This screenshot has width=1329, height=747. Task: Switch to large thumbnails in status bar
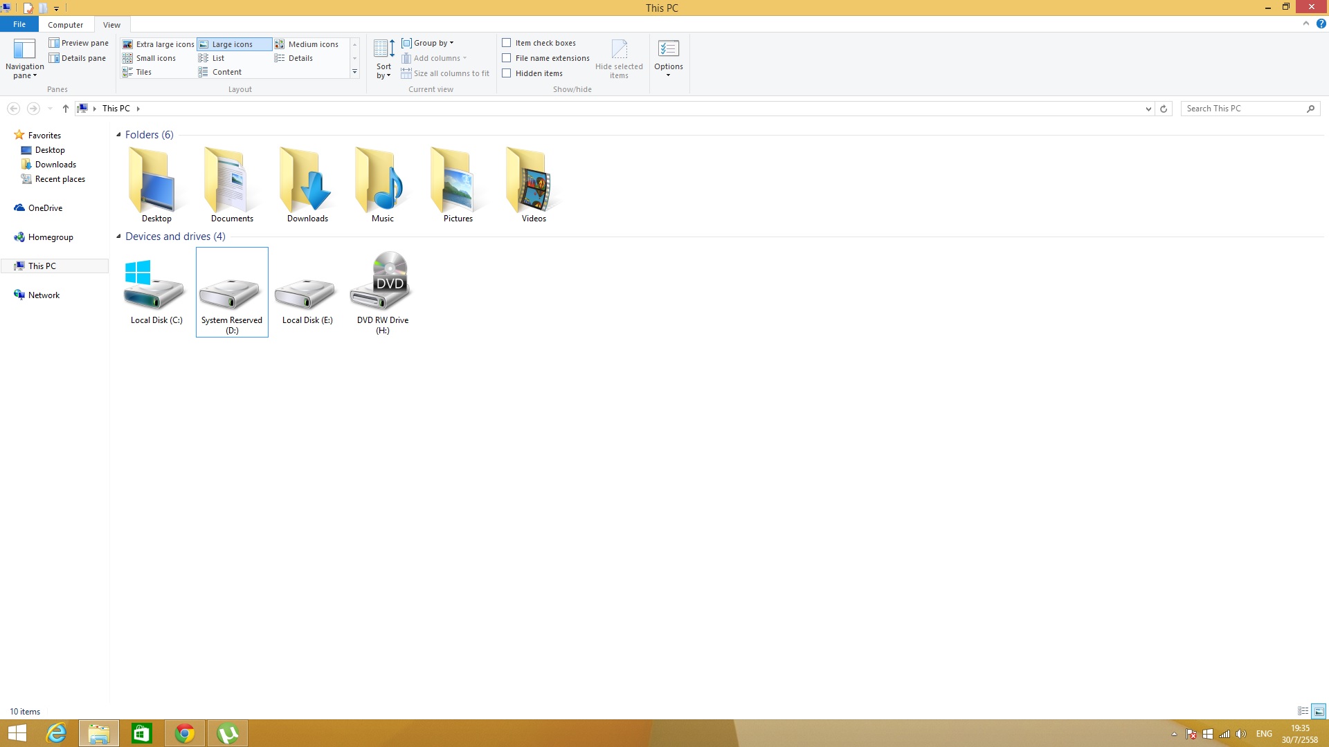[x=1319, y=711]
